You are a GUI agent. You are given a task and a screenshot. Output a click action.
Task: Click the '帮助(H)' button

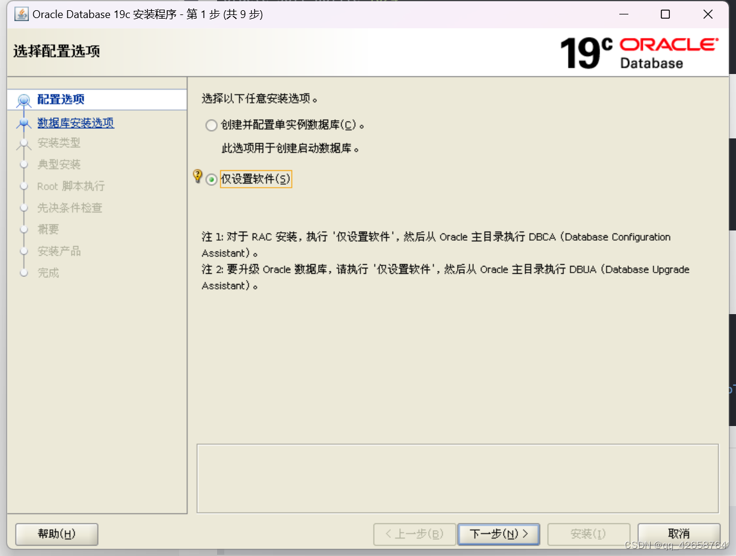click(x=57, y=534)
